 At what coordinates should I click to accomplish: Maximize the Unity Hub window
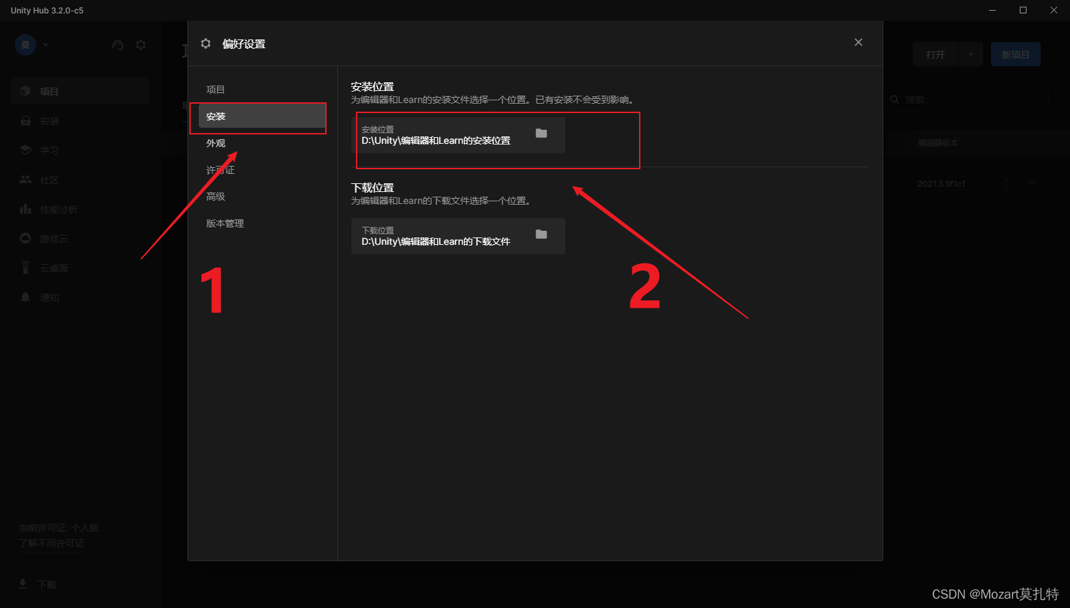(x=1023, y=10)
